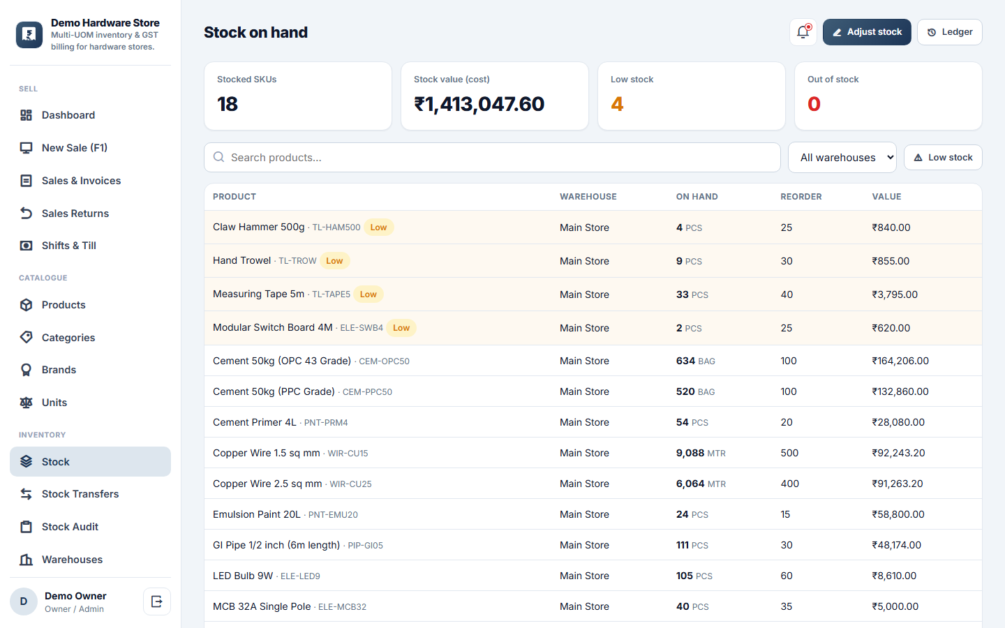Open the Products catalogue
Image resolution: width=1005 pixels, height=628 pixels.
[90, 305]
